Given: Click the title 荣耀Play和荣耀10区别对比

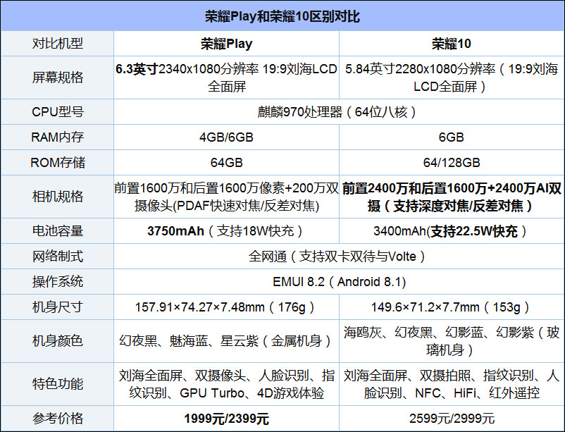Looking at the screenshot, I should pos(282,17).
